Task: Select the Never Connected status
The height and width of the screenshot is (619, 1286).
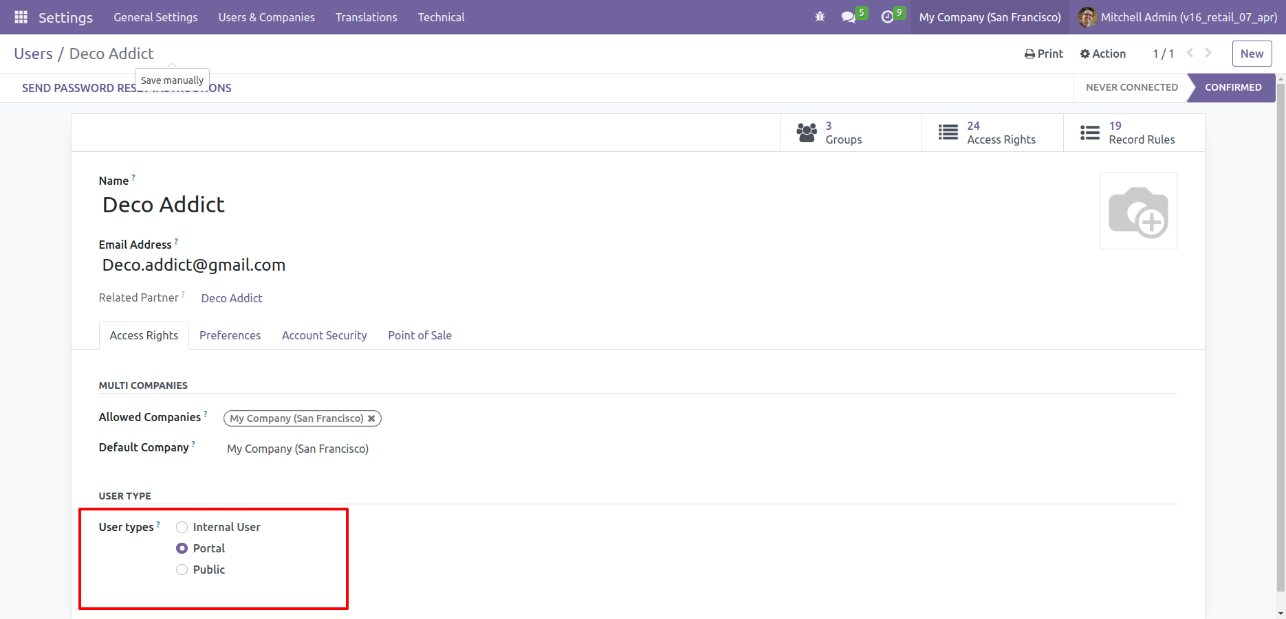Action: click(1131, 87)
